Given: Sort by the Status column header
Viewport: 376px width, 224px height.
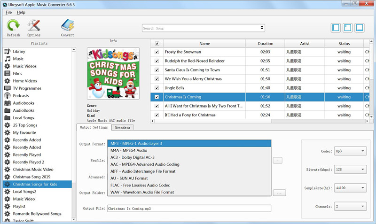Looking at the screenshot, I should pyautogui.click(x=344, y=44).
